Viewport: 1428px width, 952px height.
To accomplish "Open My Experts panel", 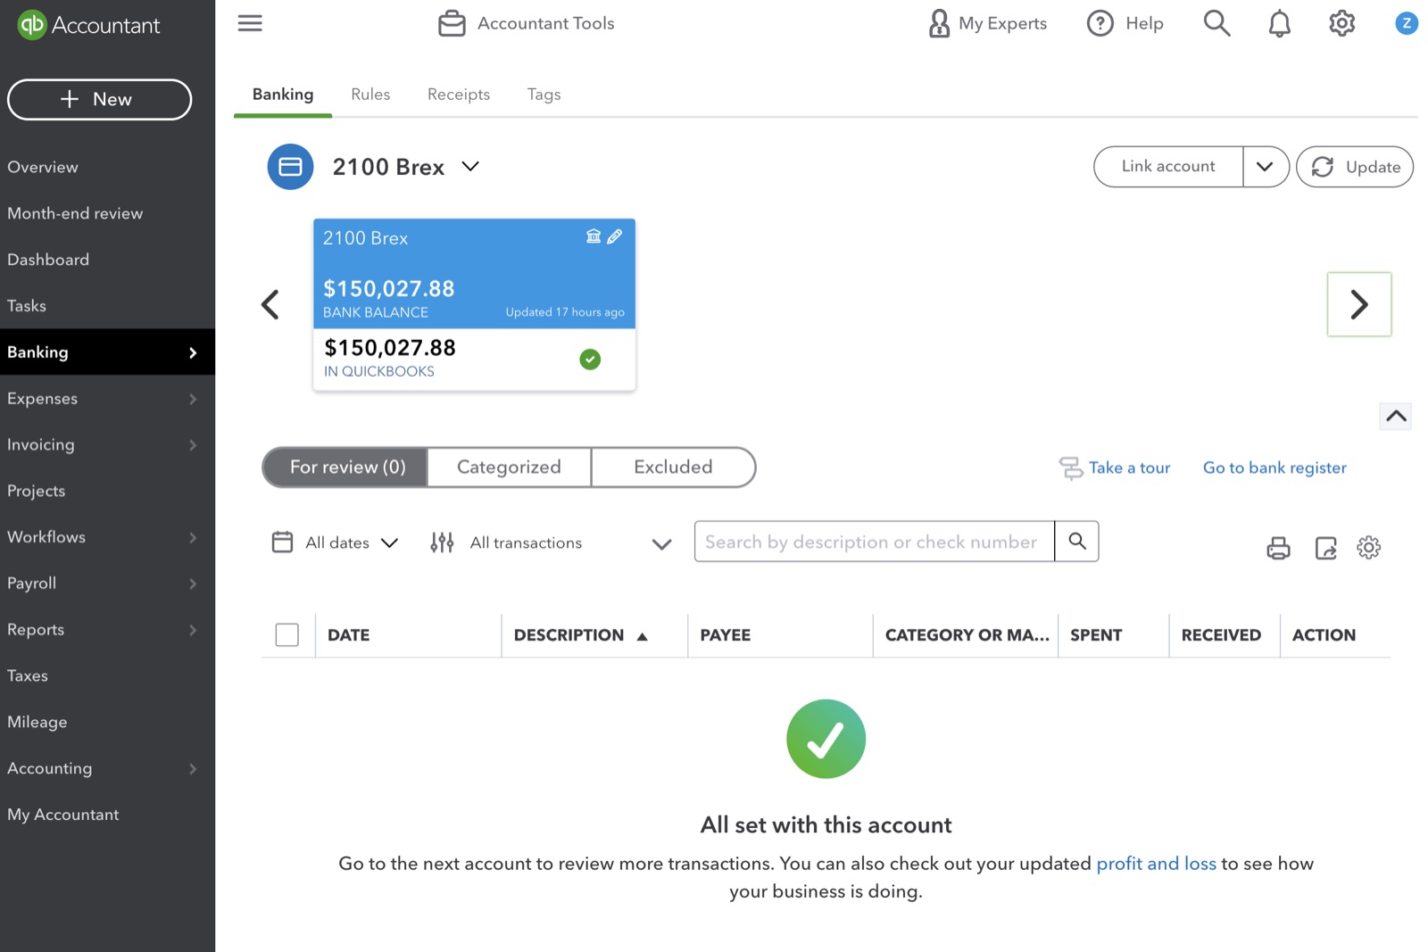I will (x=987, y=23).
